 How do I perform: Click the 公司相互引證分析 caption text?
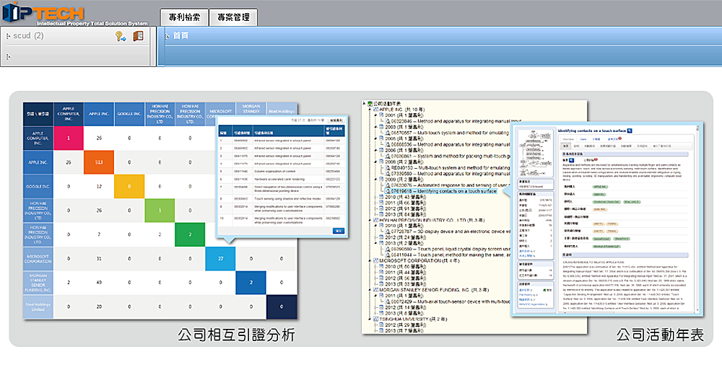pos(236,335)
